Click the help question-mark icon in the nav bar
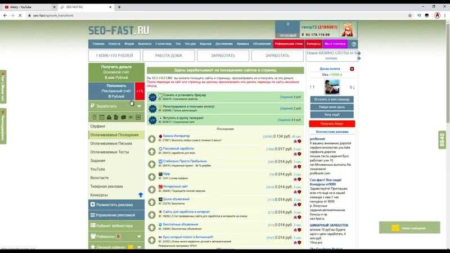Screen dimensions: 450x253 tap(354, 44)
